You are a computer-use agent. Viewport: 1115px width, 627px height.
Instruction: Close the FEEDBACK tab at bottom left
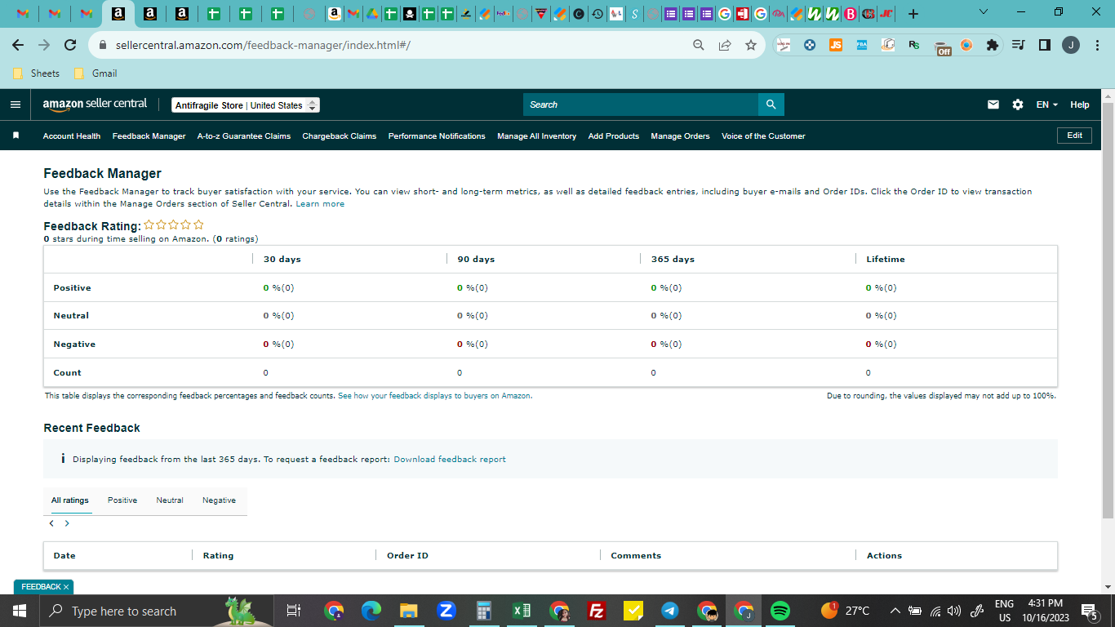[65, 587]
